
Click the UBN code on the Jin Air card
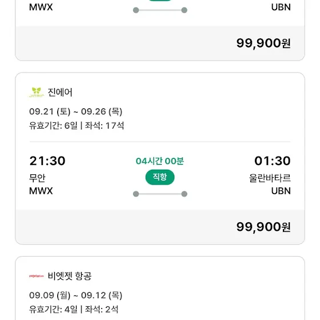pyautogui.click(x=281, y=191)
